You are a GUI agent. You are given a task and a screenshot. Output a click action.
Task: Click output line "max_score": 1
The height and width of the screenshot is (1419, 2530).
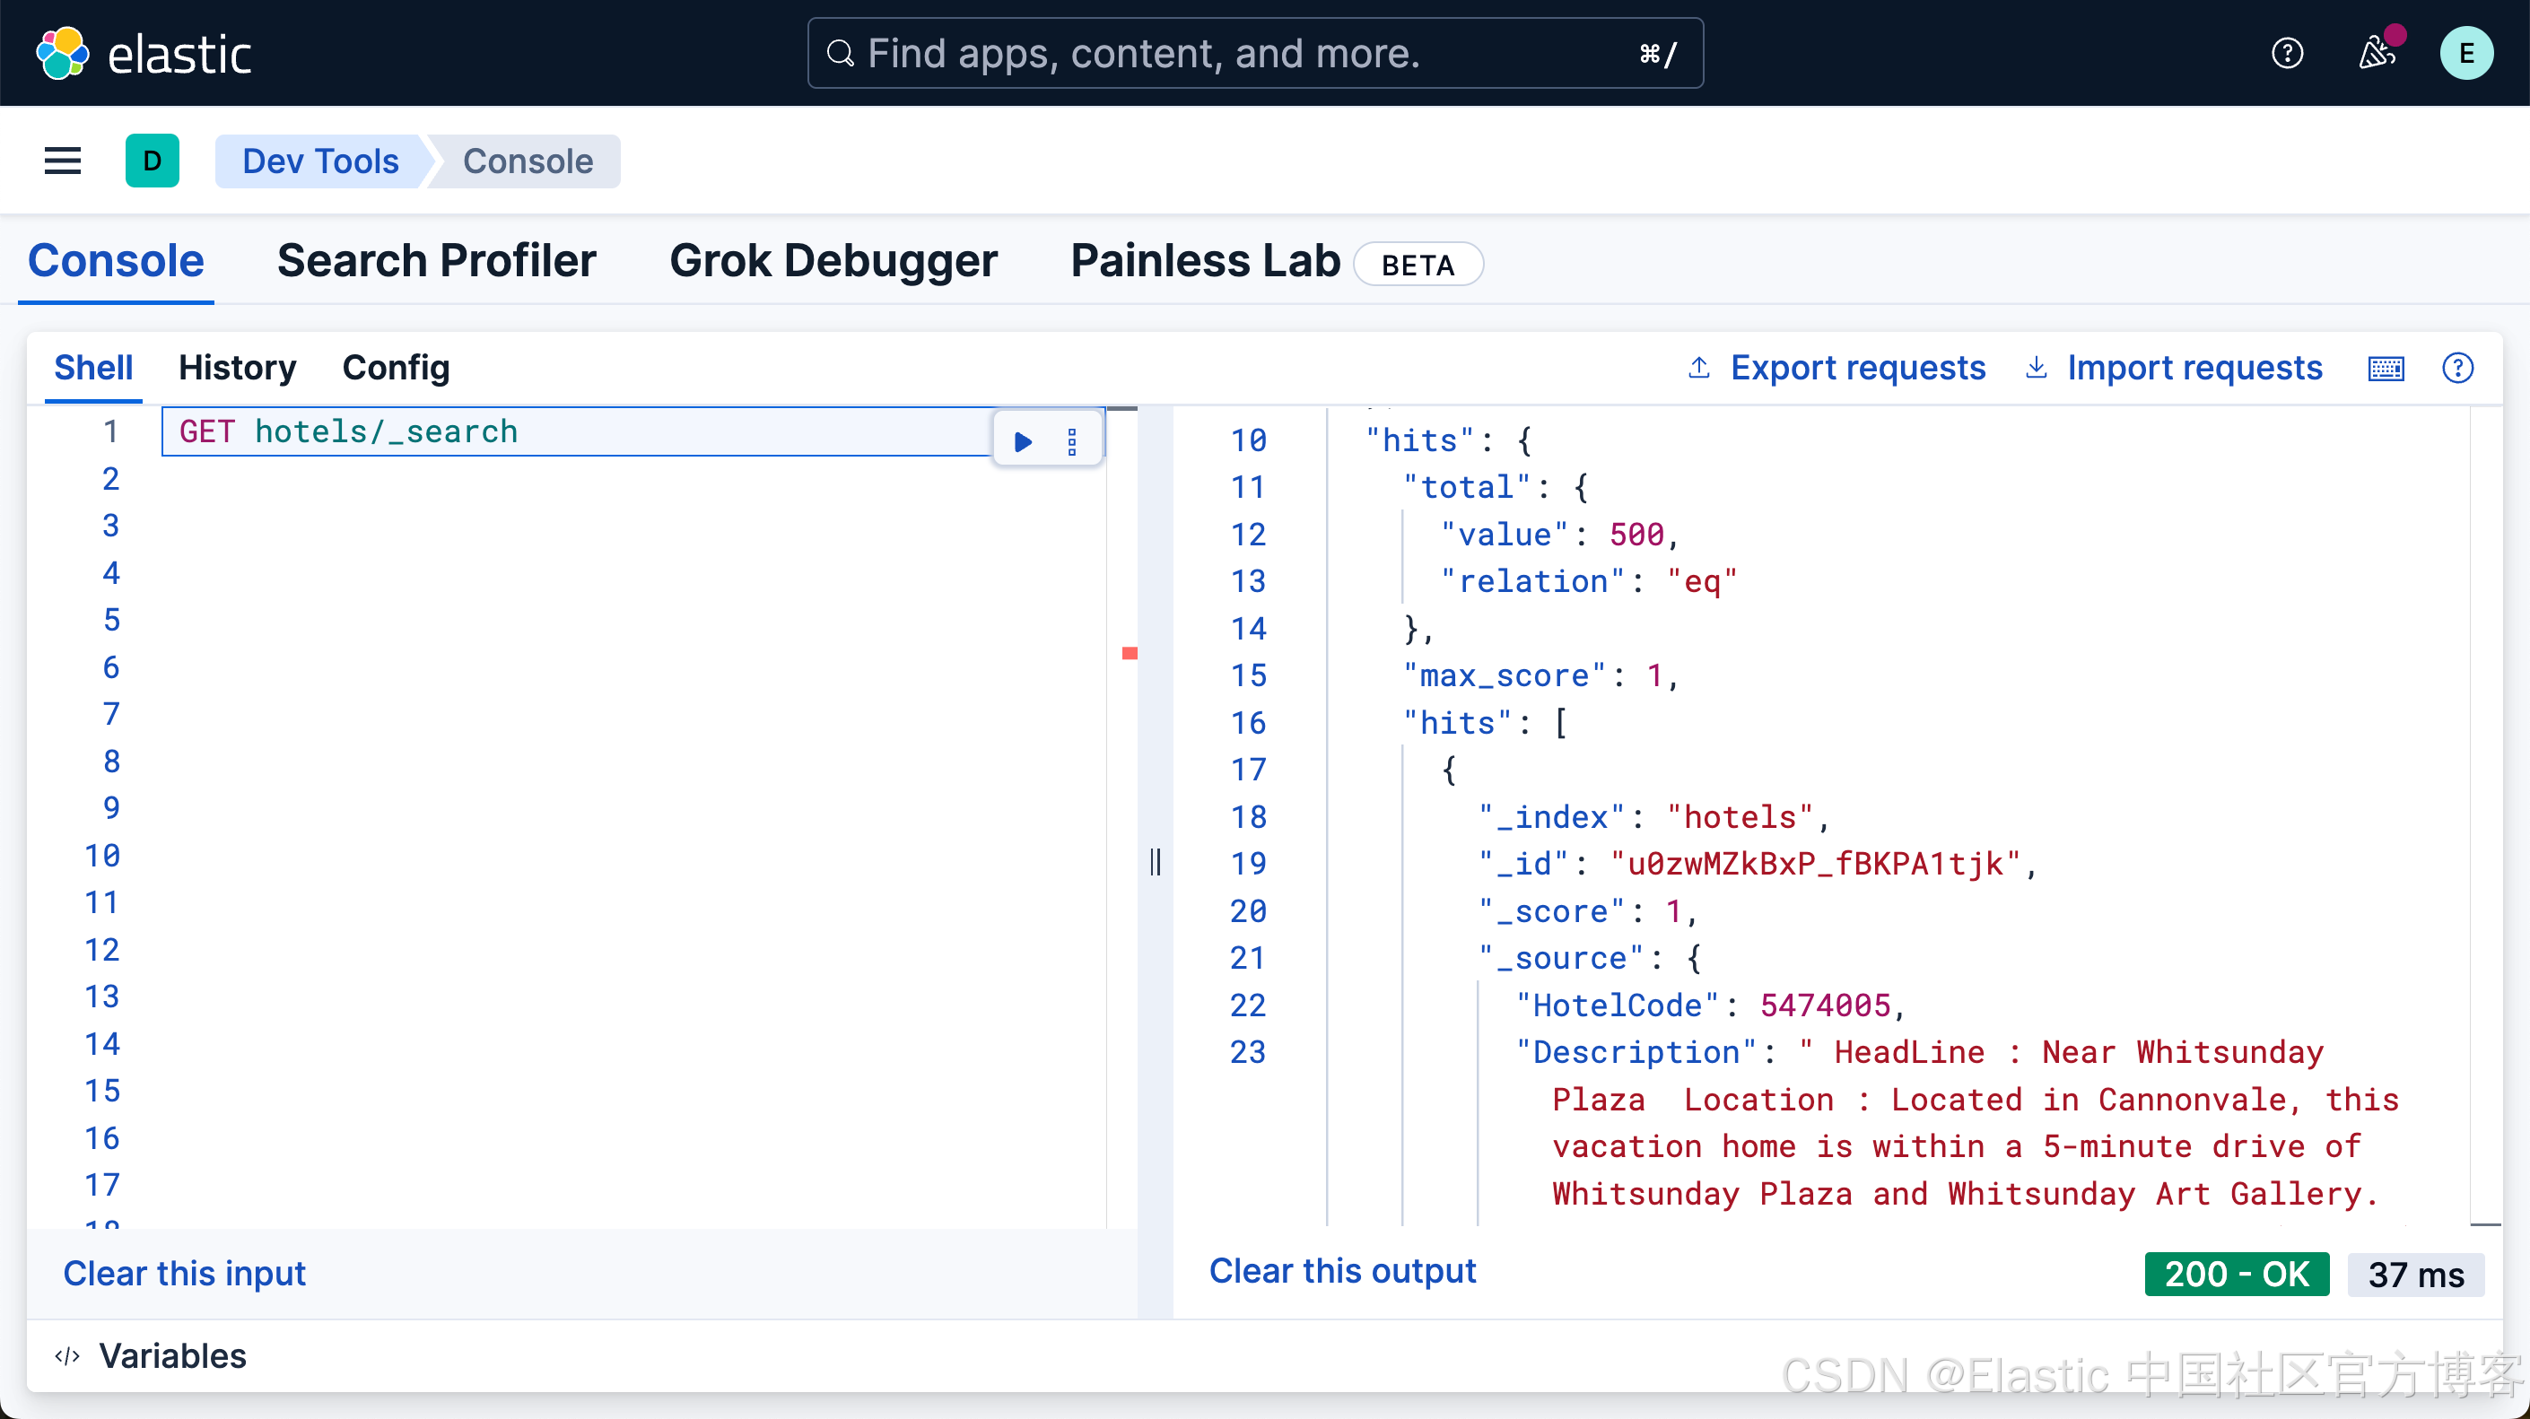coord(1541,676)
